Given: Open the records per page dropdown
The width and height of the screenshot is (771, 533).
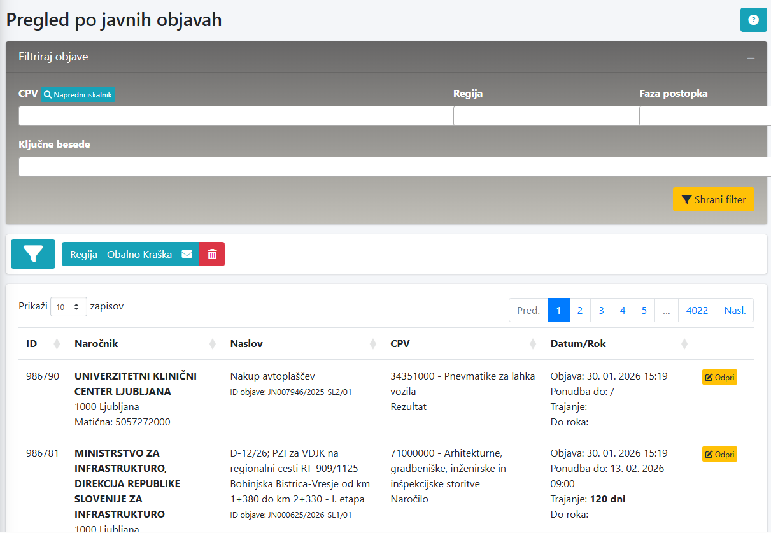Looking at the screenshot, I should point(69,307).
